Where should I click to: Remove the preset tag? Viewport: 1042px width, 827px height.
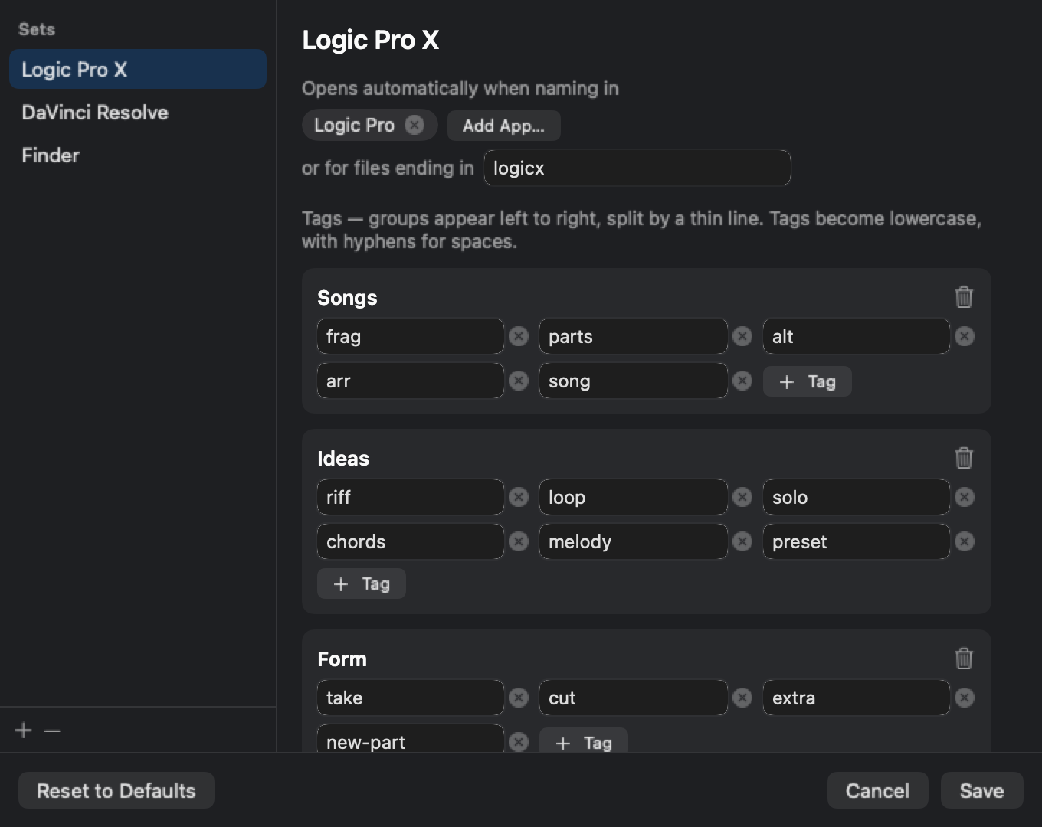point(965,541)
